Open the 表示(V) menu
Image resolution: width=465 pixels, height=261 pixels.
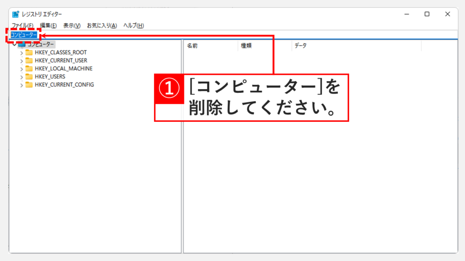(x=72, y=25)
